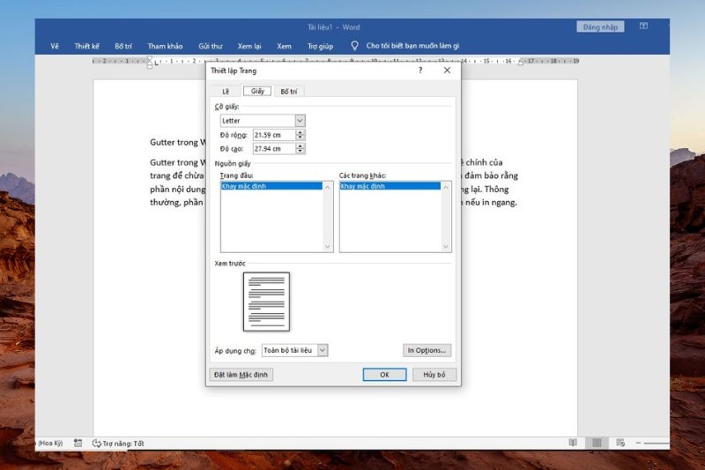Click the Đặt làm Mặc định button

[241, 375]
